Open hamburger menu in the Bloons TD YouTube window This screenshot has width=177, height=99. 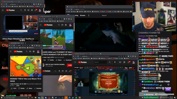(x=11, y=51)
